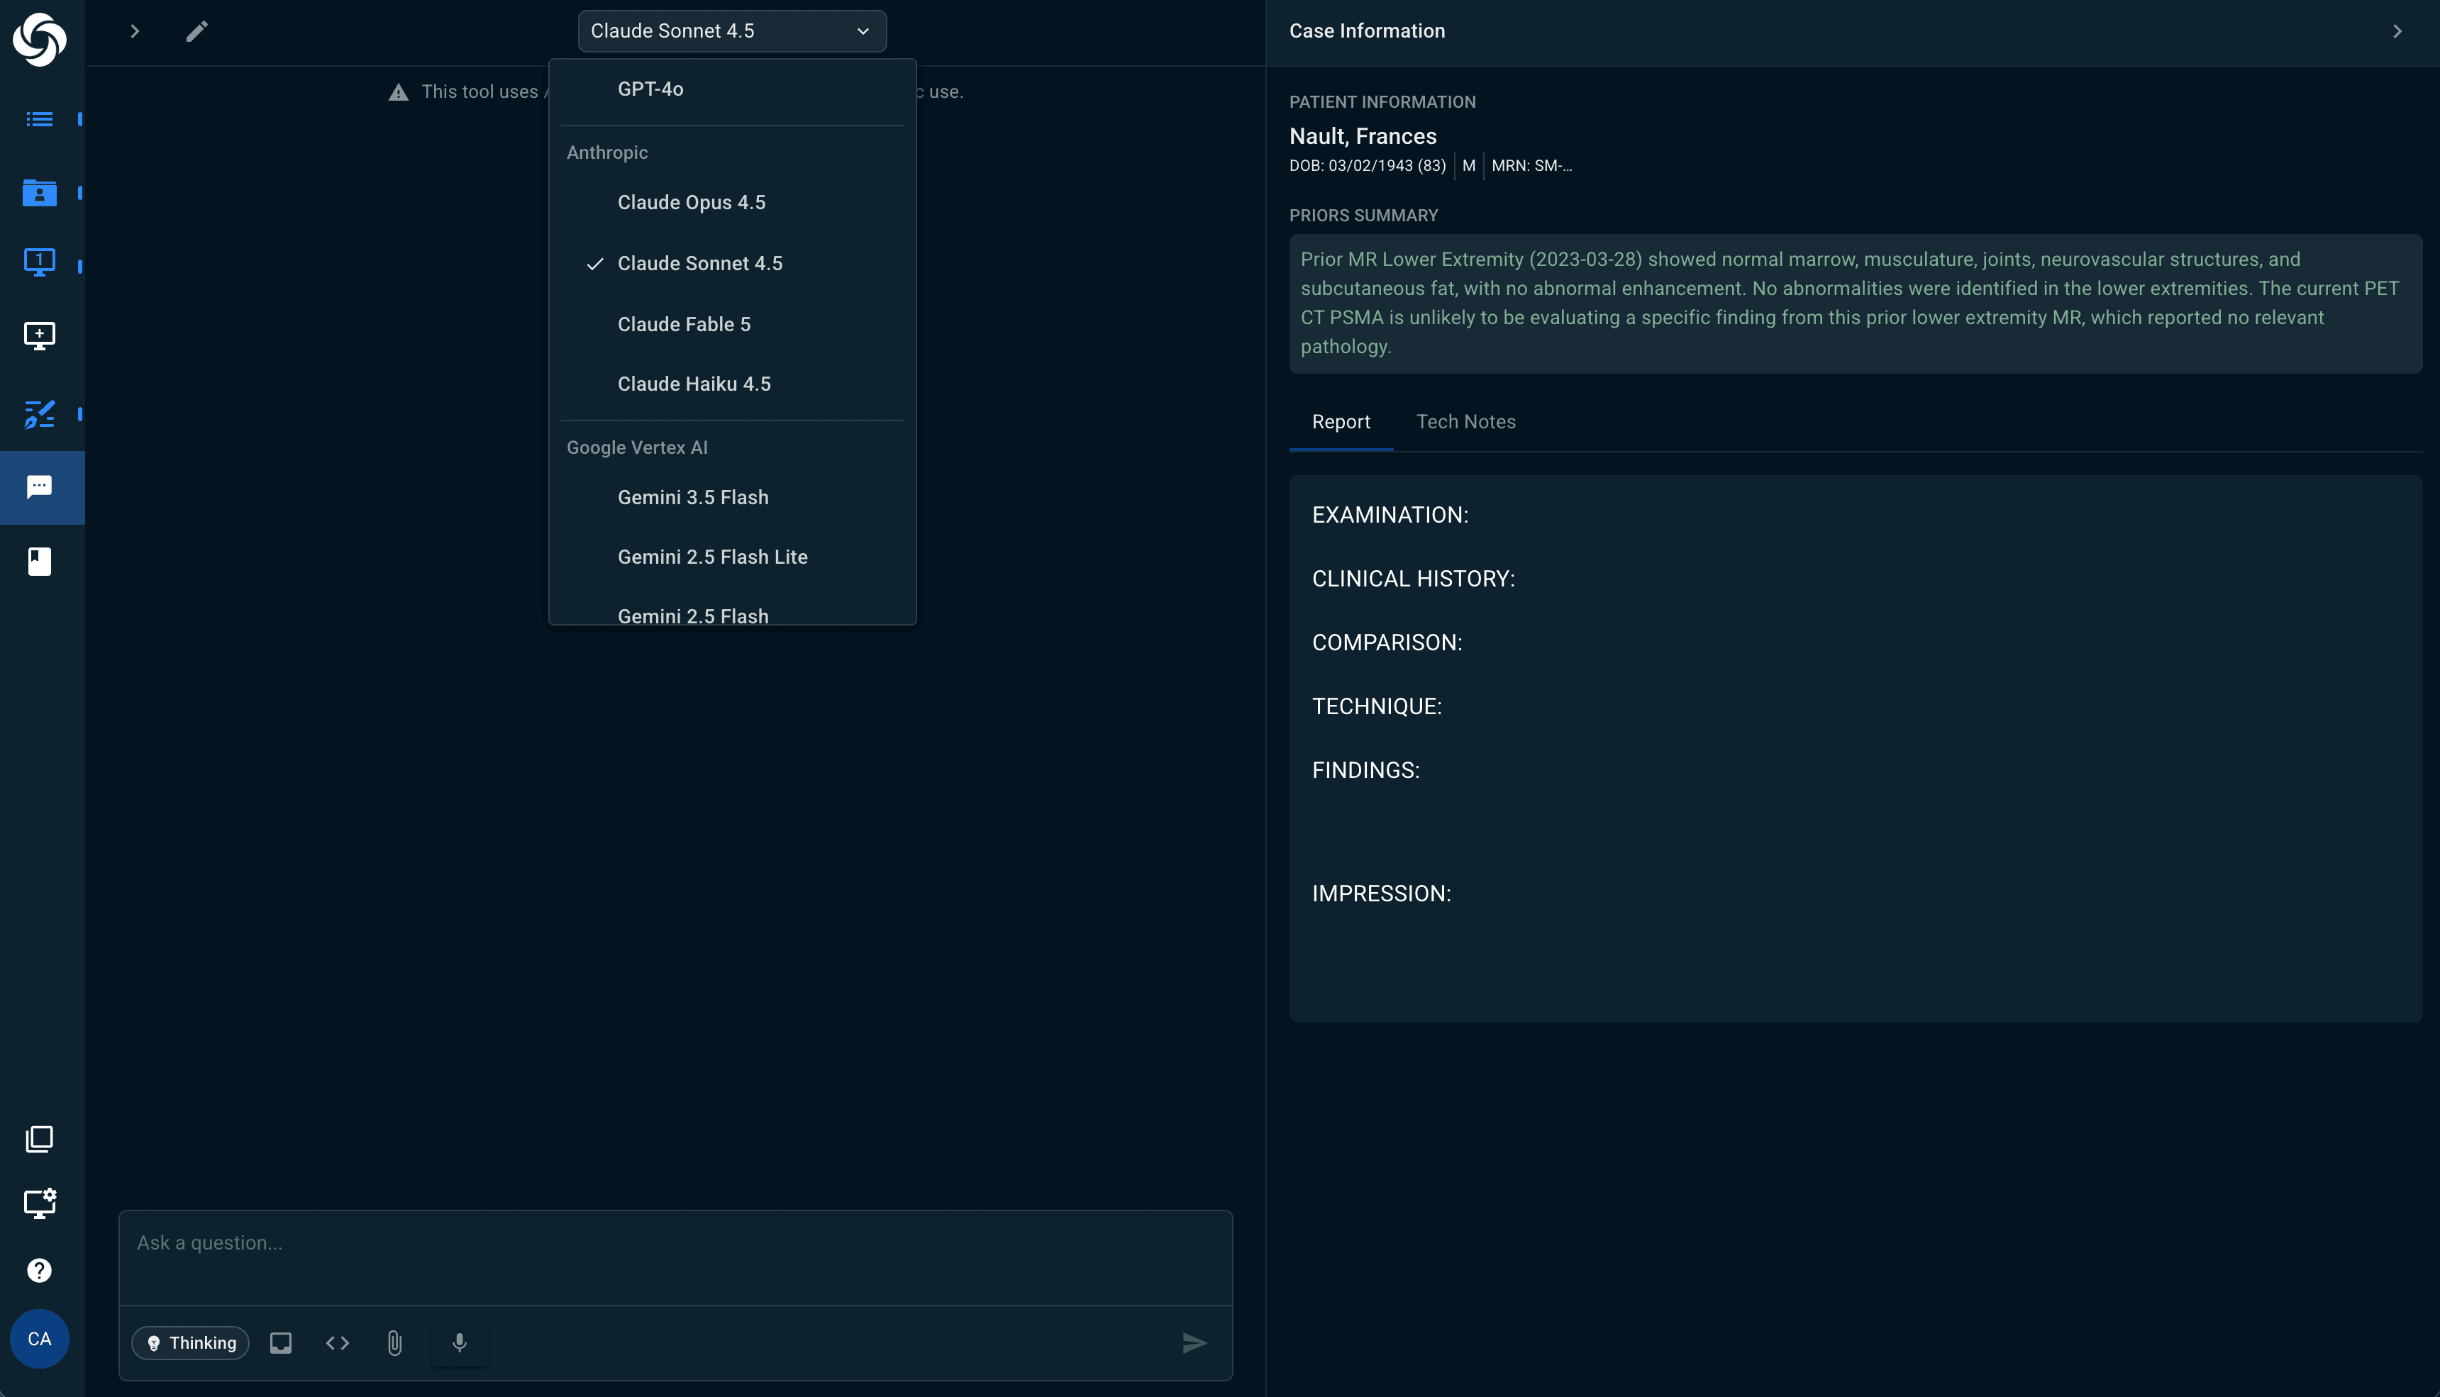
Task: Click the FINDINGS: report heading
Action: pyautogui.click(x=1365, y=770)
